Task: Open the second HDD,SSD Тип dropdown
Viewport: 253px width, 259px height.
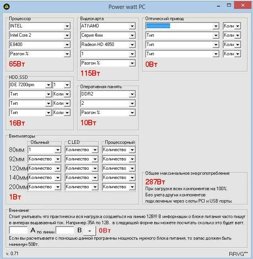Action: pyautogui.click(x=30, y=94)
